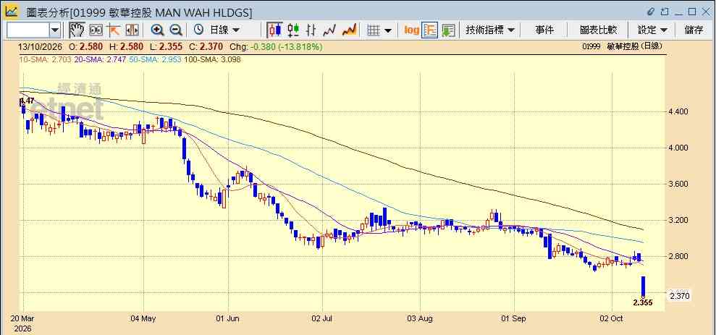
Task: Click the binoculars view icon
Action: point(96,30)
